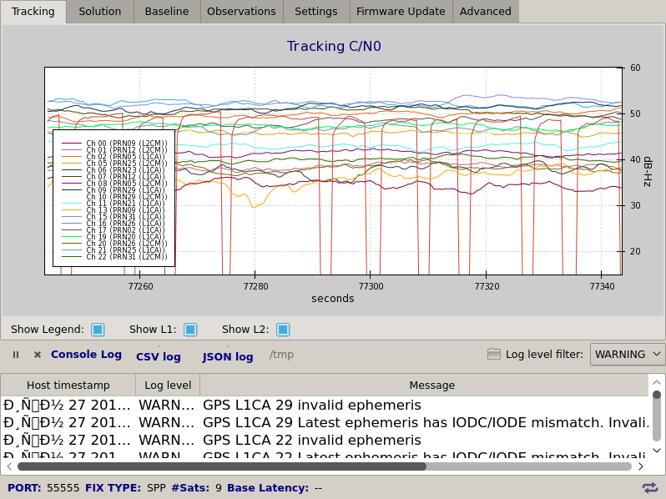
Task: Switch to the Solution tab
Action: coord(99,12)
